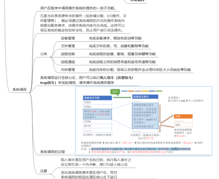Click the 前期处理相关指令 block

(x=145, y=105)
